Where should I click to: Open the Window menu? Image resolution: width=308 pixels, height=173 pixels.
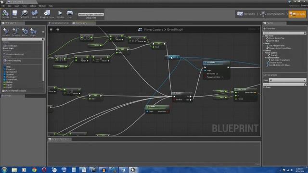pos(42,6)
